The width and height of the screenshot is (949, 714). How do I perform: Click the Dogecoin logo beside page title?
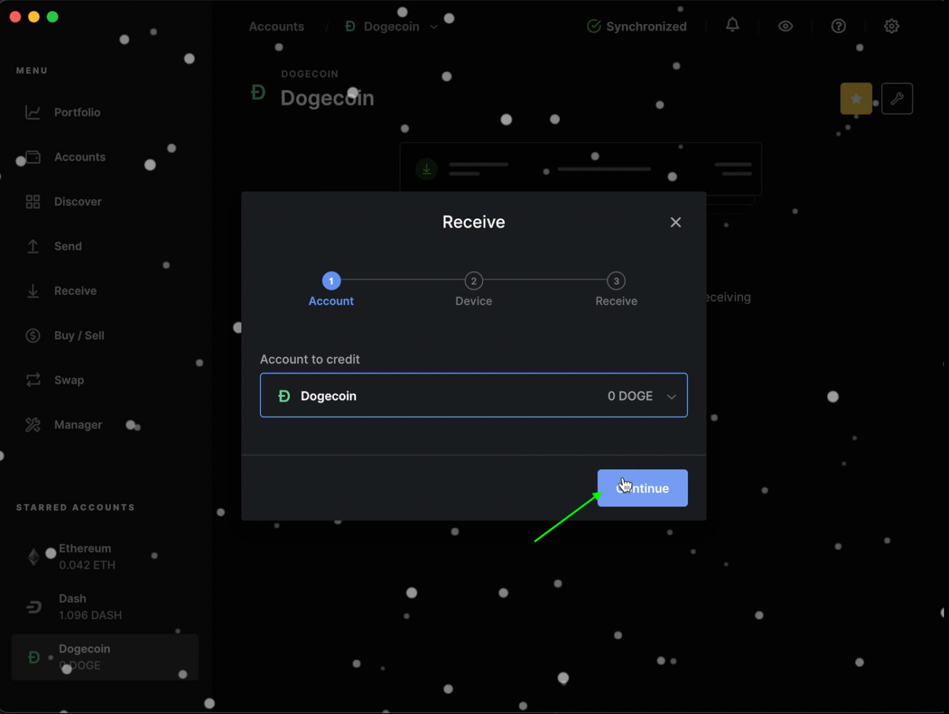pos(258,93)
